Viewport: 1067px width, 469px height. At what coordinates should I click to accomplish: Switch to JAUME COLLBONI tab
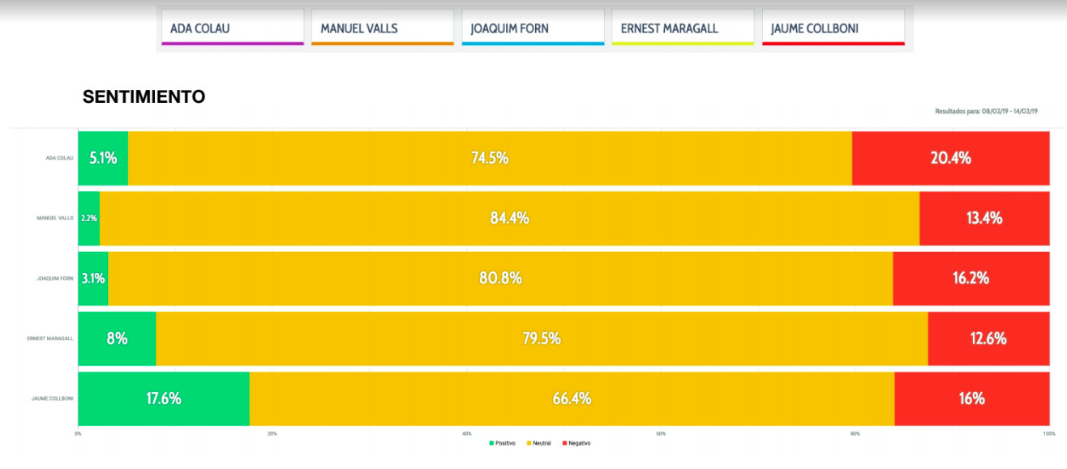click(x=833, y=28)
